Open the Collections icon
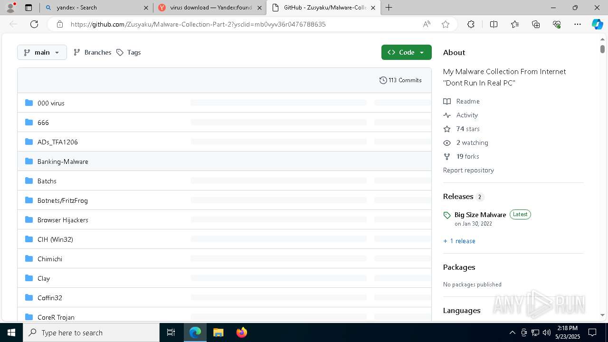The width and height of the screenshot is (608, 342). tap(536, 24)
